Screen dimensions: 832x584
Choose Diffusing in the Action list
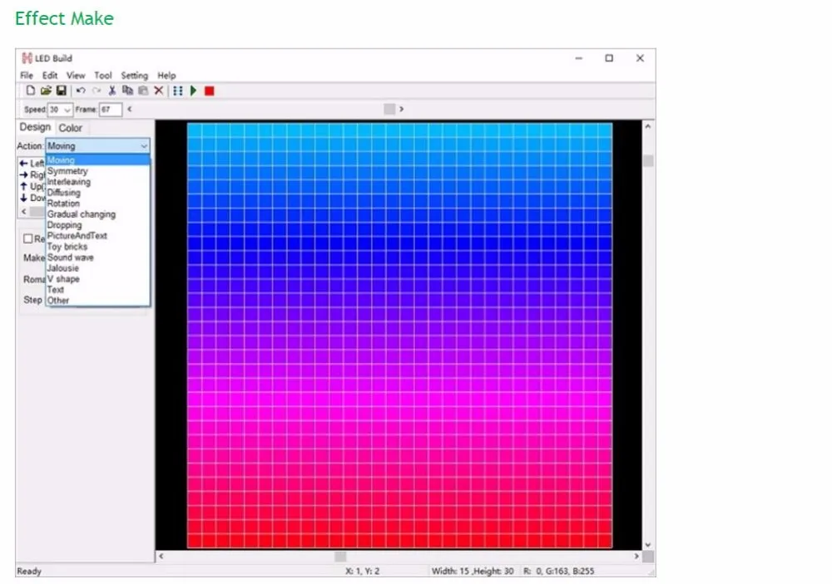(97, 193)
